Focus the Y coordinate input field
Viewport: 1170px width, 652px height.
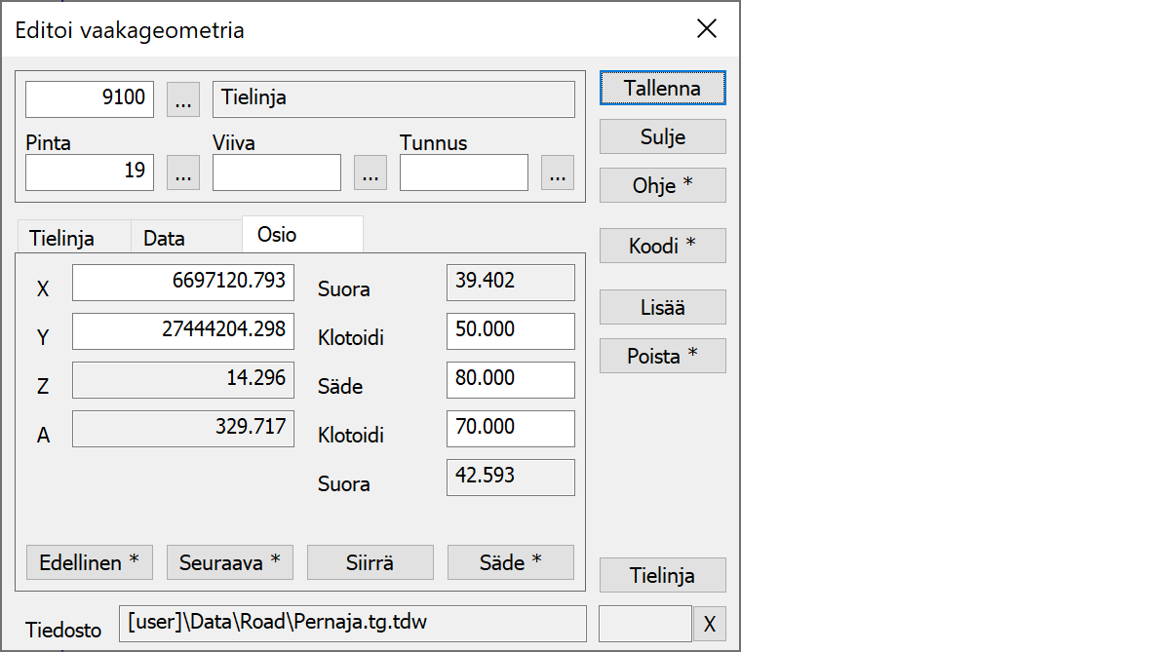point(183,330)
